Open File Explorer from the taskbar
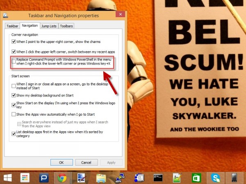246x184 pixels. tap(101, 178)
